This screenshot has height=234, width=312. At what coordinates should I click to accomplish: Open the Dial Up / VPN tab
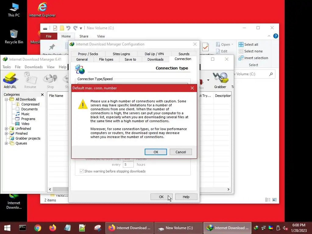154,54
